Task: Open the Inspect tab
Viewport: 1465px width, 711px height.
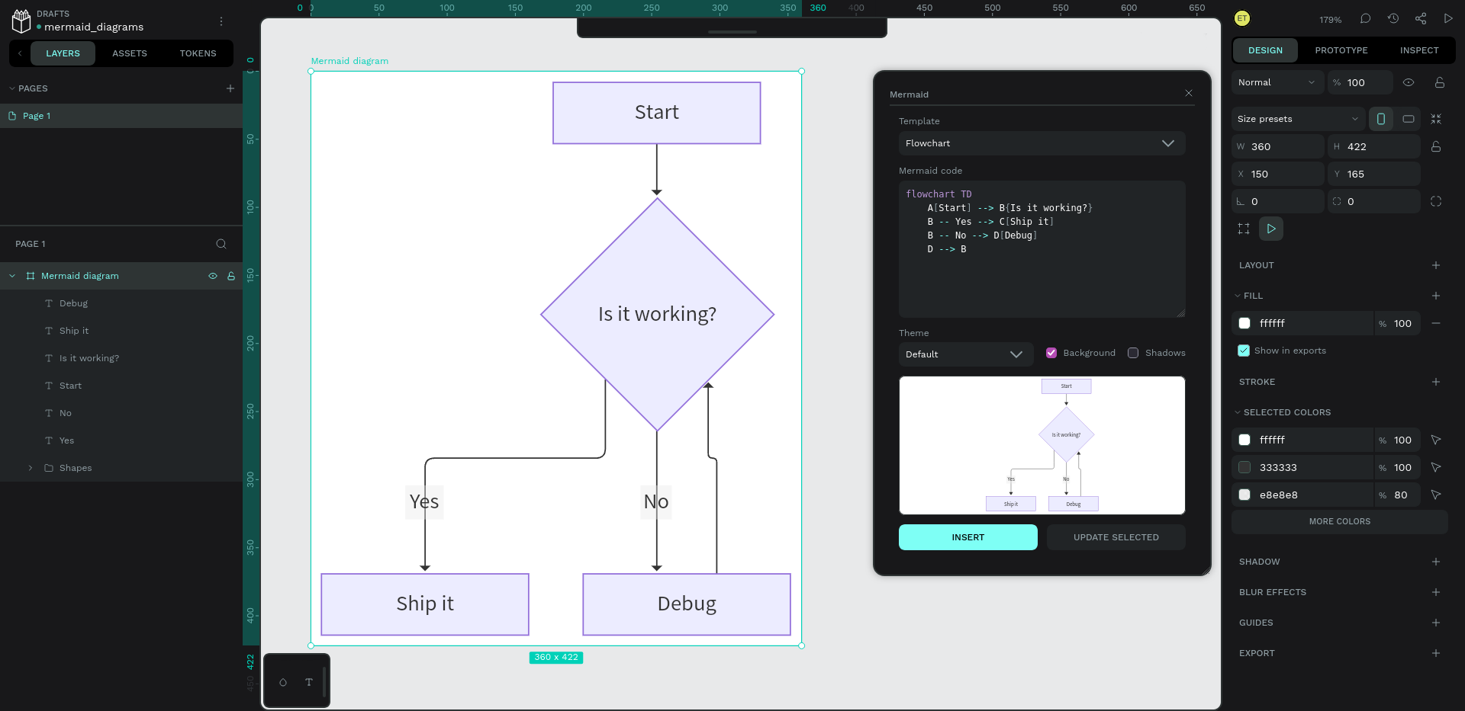Action: point(1419,50)
